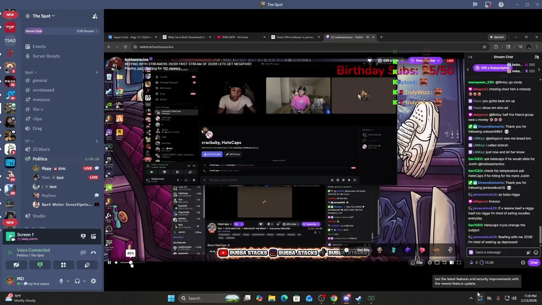Send message with the Chat button
This screenshot has height=305, width=542.
[x=534, y=263]
